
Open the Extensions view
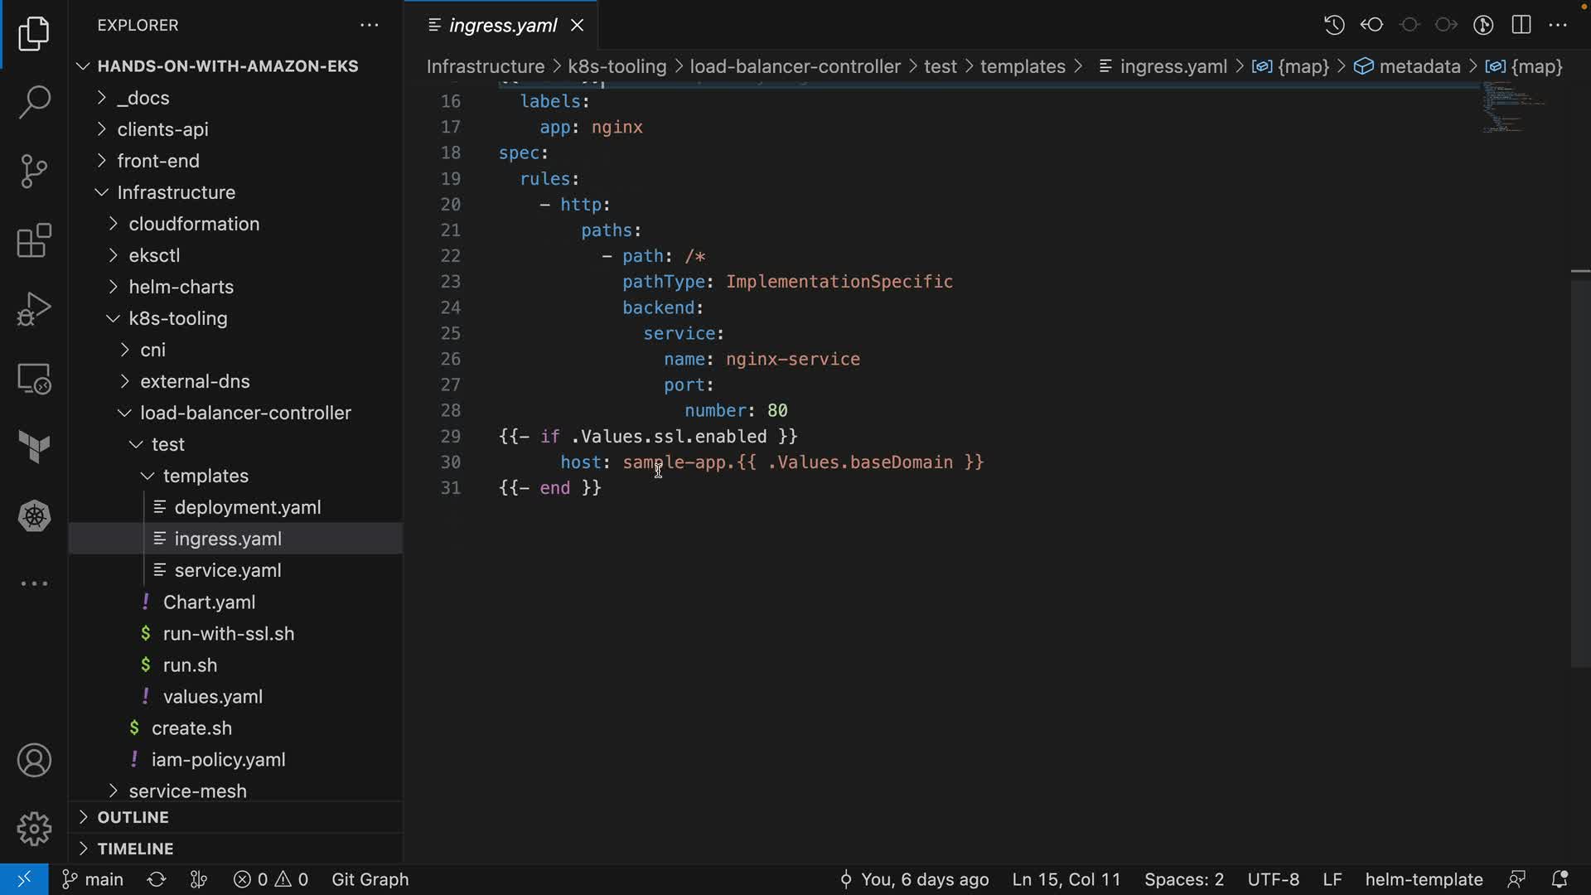click(34, 241)
